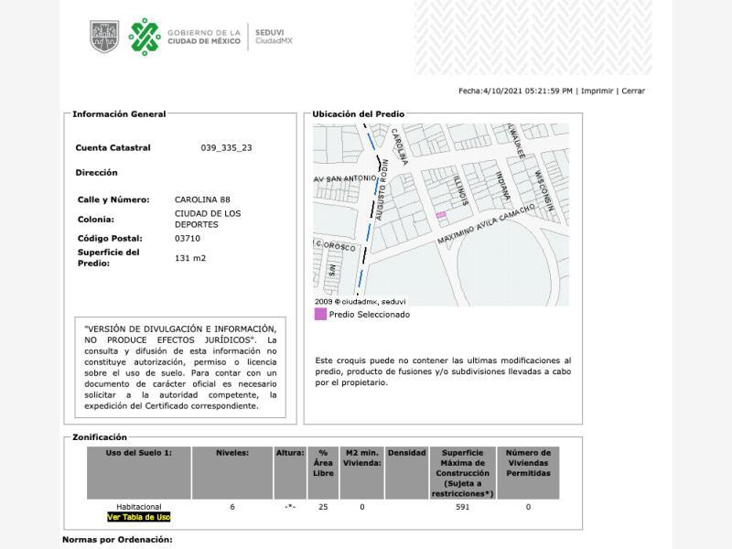The width and height of the screenshot is (732, 549).
Task: Click the Zonificación section title
Action: point(100,437)
